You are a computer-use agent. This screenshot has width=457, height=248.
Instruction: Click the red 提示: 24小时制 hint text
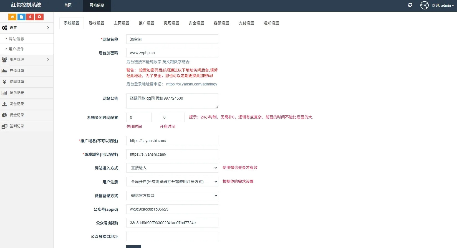coord(251,117)
